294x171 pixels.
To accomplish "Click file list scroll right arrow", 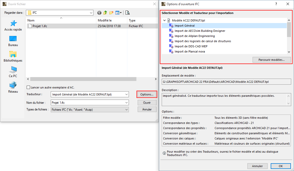I will [156, 79].
